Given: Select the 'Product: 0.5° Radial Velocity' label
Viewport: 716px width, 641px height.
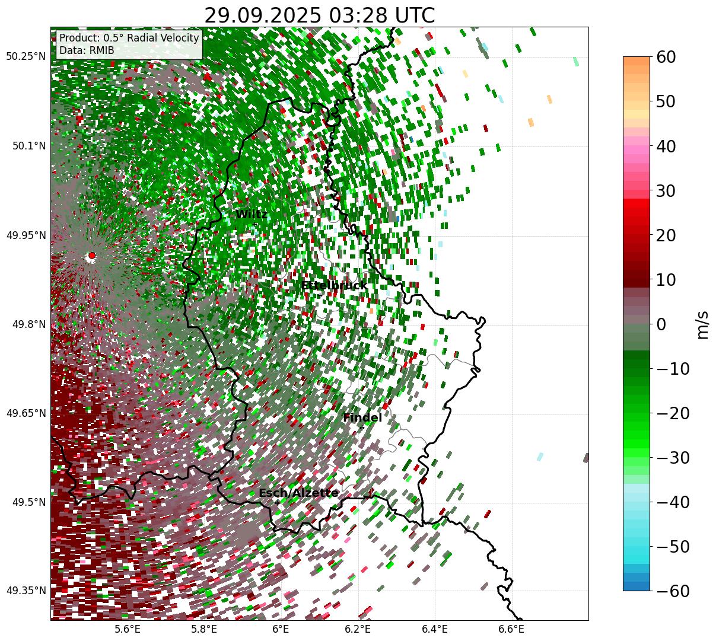Looking at the screenshot, I should pos(129,38).
